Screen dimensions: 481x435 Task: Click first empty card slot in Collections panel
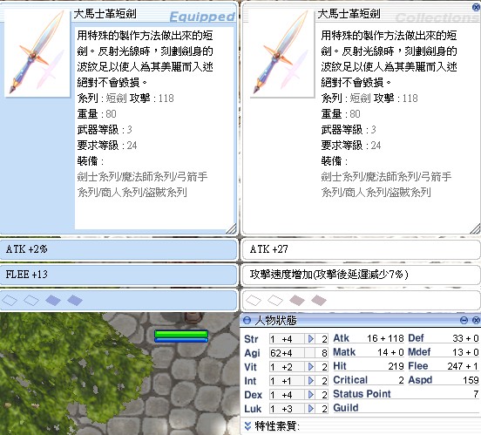click(x=254, y=300)
